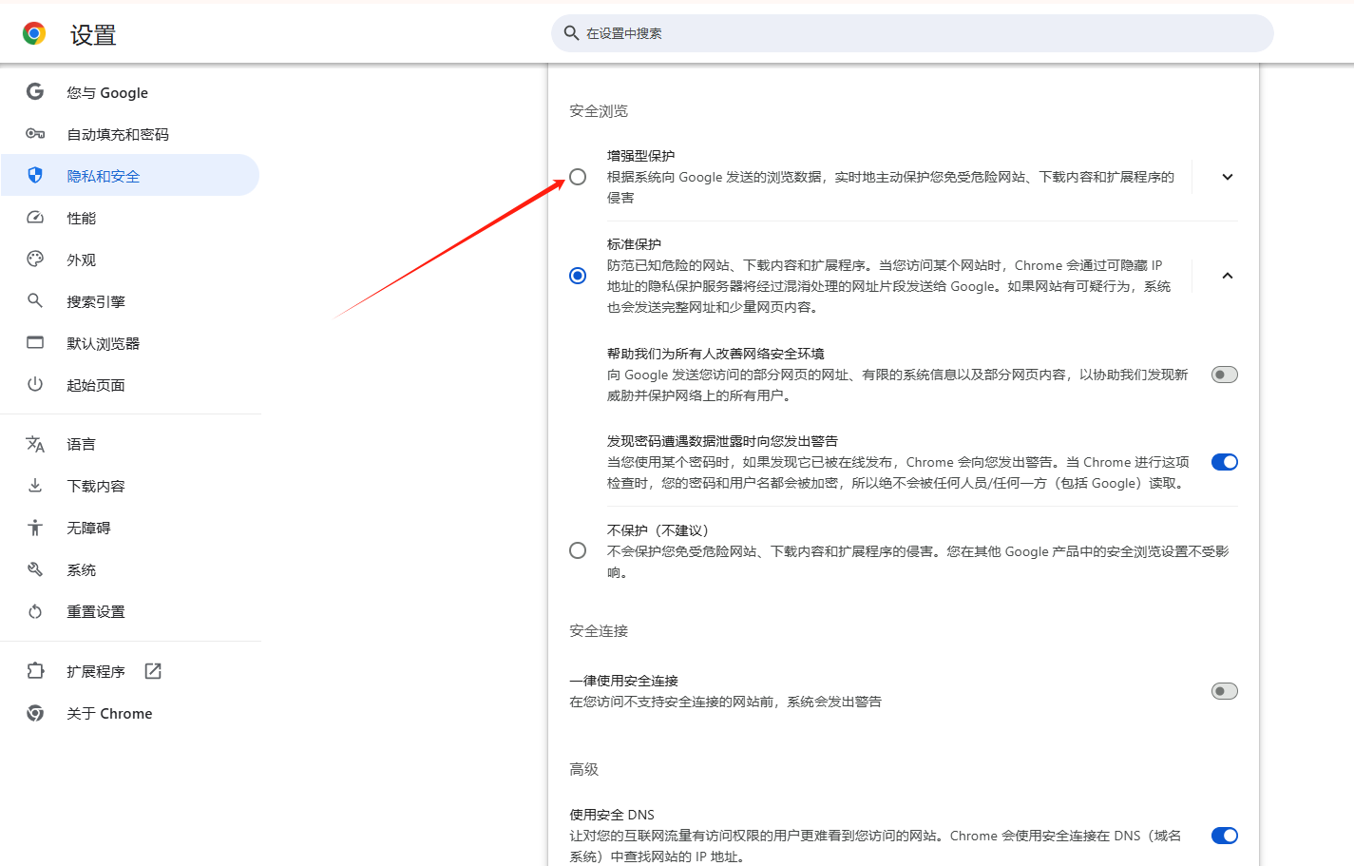Screen dimensions: 1354x866
Task: Click the browser window icon for default browser
Action: tap(35, 342)
